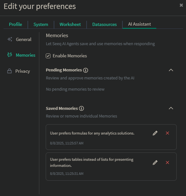Image resolution: width=186 pixels, height=196 pixels.
Task: Open the Worksheet tab
Action: pyautogui.click(x=70, y=24)
